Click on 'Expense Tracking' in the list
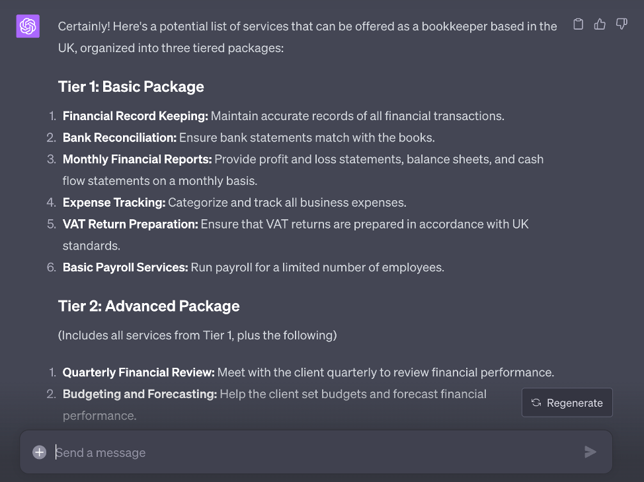Viewport: 644px width, 482px height. 114,203
